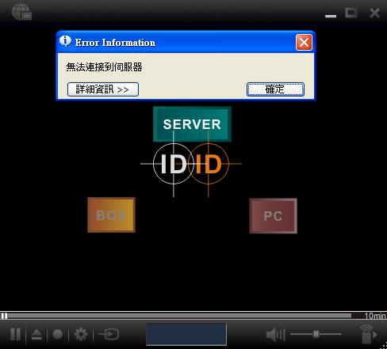Click the info icon in the dialog title
The width and height of the screenshot is (387, 349).
tap(65, 41)
